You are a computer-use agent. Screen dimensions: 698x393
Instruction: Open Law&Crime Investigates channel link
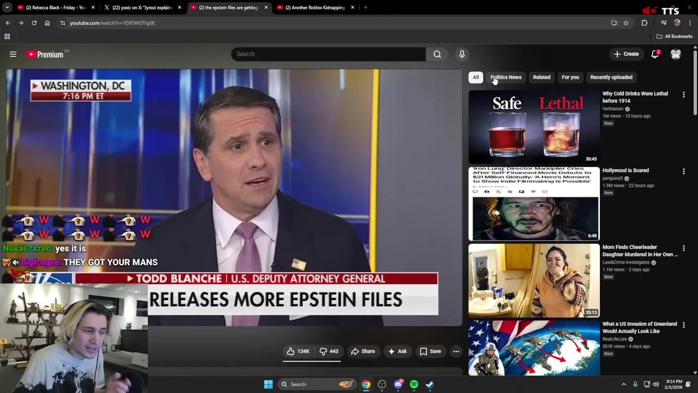(x=626, y=263)
